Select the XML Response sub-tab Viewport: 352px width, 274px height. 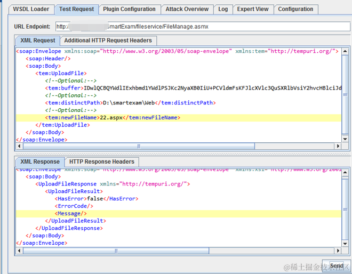pos(40,162)
